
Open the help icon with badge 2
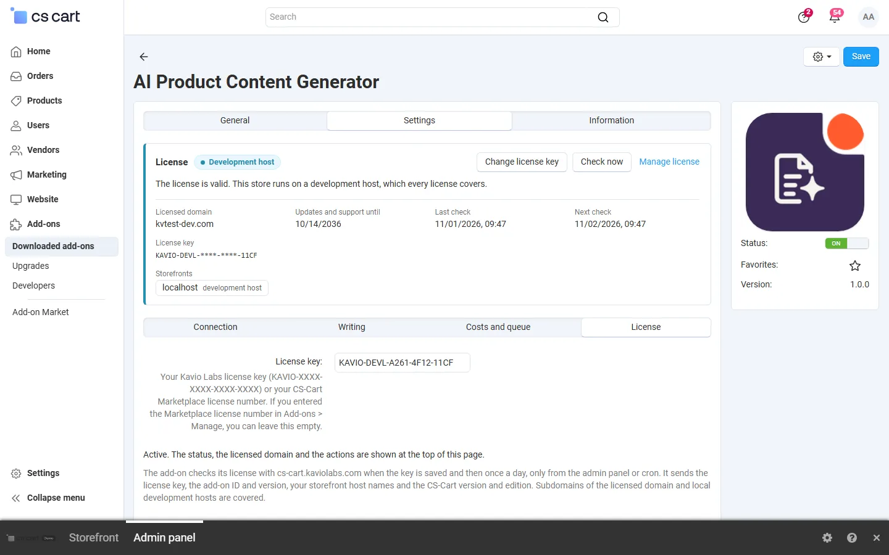804,17
